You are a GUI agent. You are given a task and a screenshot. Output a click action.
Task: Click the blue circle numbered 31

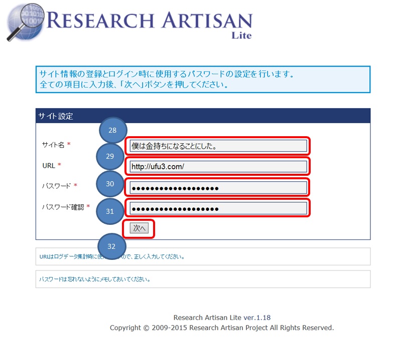[x=110, y=211]
